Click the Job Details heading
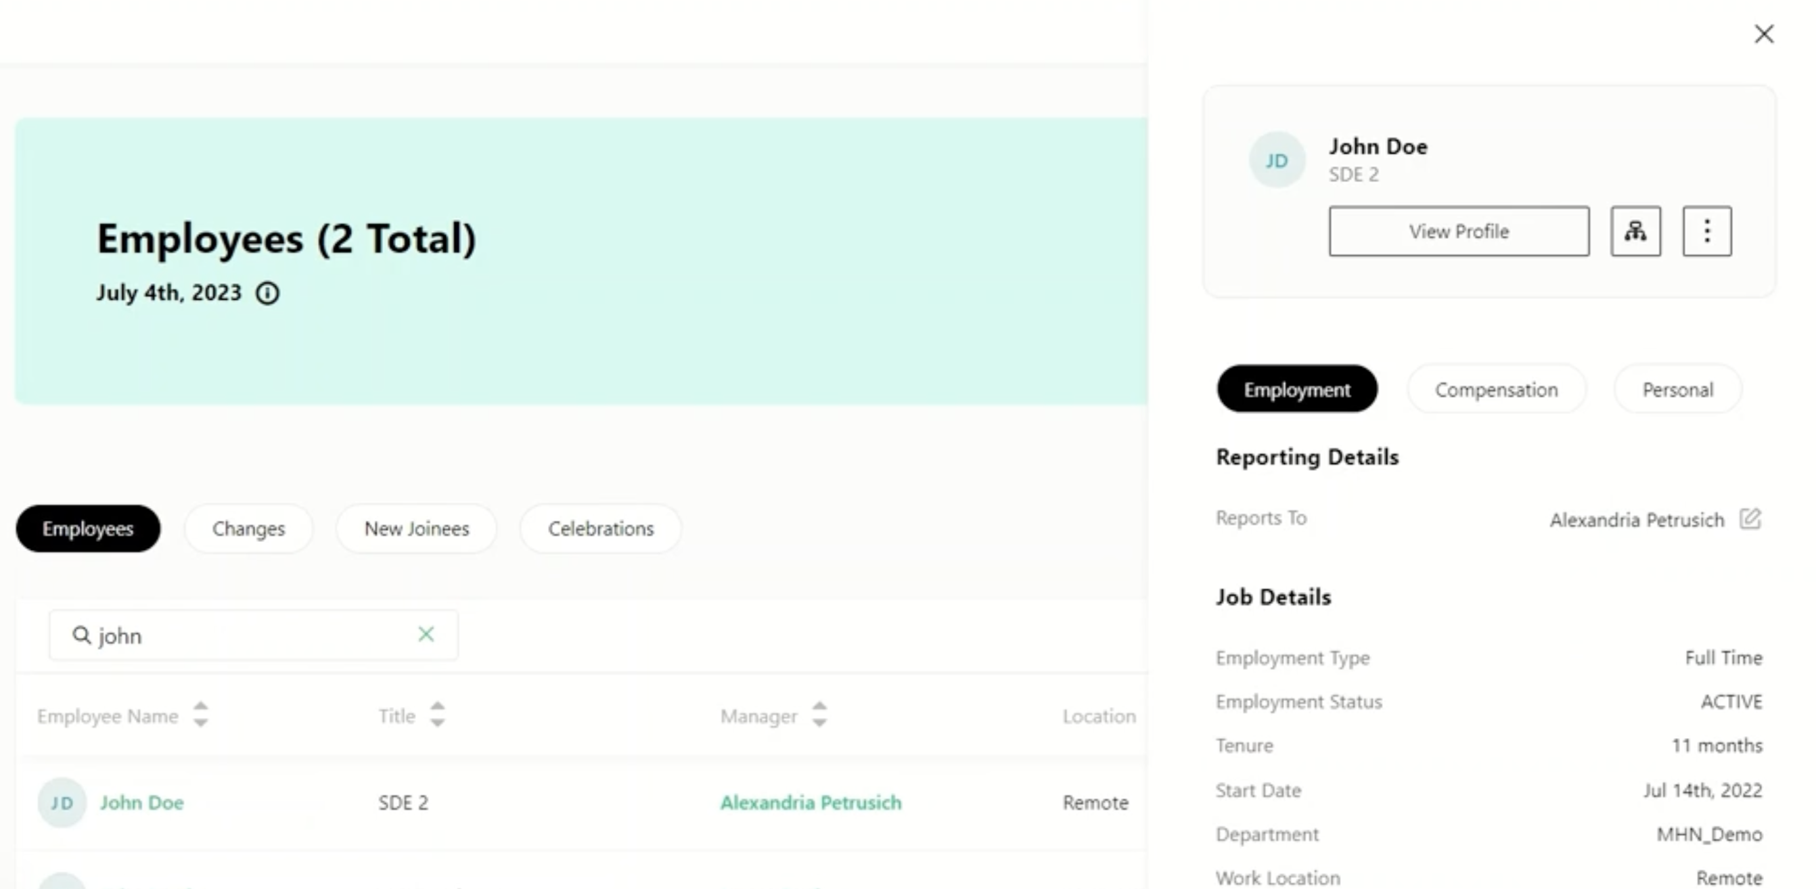The width and height of the screenshot is (1816, 889). coord(1274,597)
